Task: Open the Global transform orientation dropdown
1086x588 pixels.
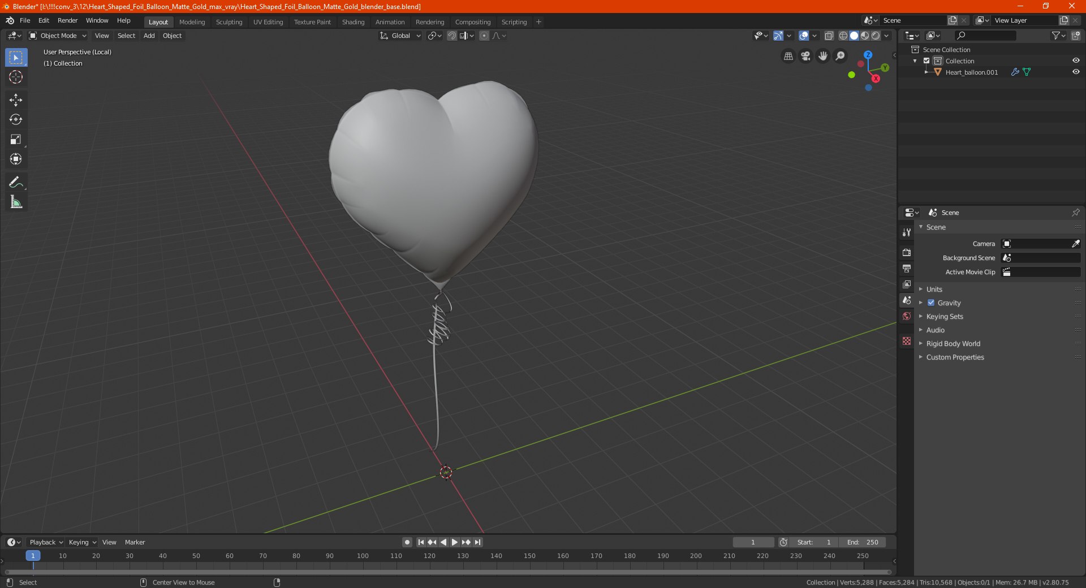Action: (x=400, y=36)
